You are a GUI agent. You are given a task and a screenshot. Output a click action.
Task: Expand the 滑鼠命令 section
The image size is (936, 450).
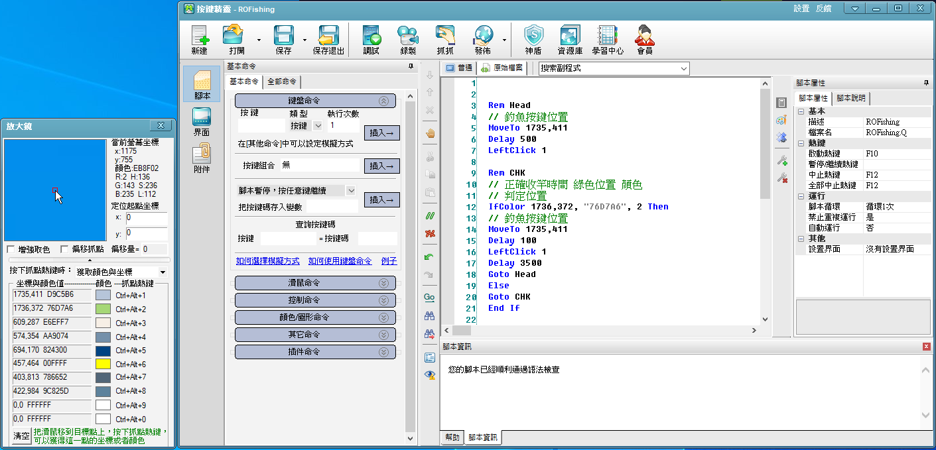coord(315,283)
